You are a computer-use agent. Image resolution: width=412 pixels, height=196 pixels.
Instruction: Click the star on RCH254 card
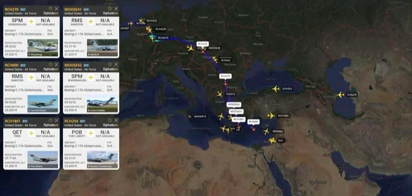(x=110, y=120)
